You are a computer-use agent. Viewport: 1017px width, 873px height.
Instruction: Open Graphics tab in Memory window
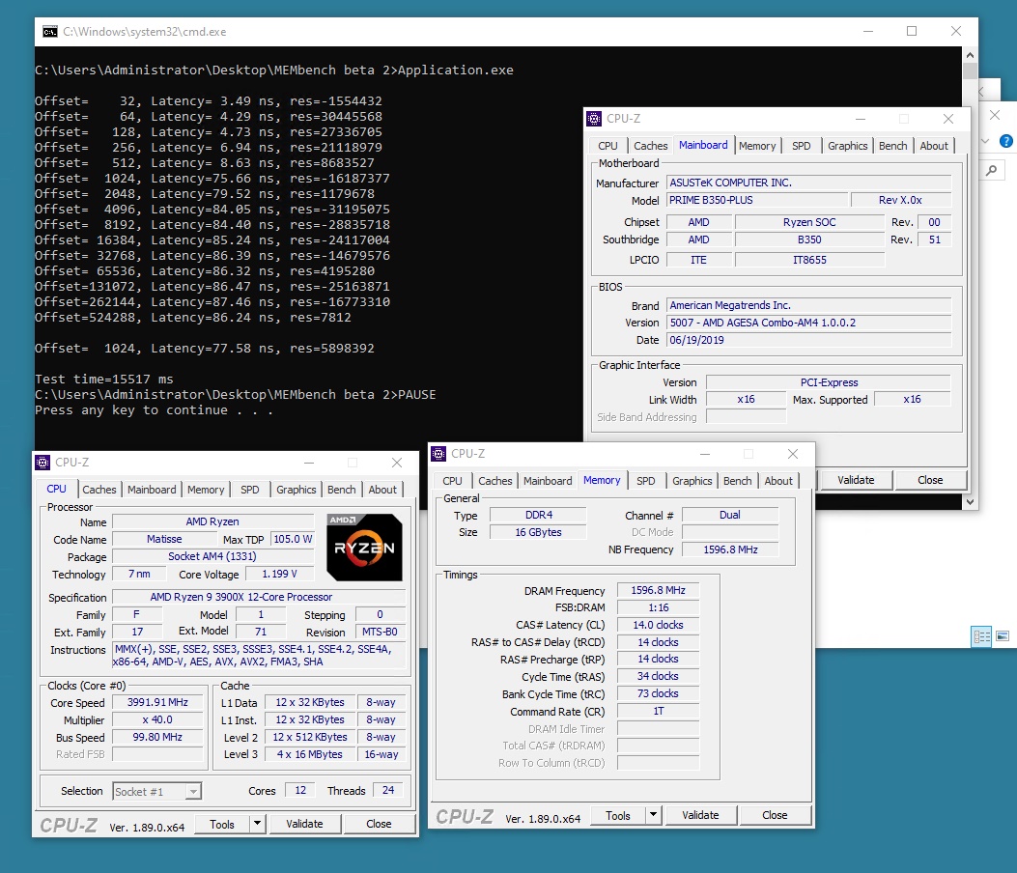692,481
